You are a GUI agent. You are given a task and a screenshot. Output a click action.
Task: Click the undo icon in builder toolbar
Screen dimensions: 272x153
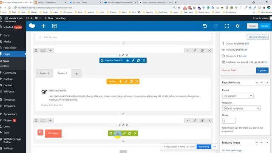205,26
